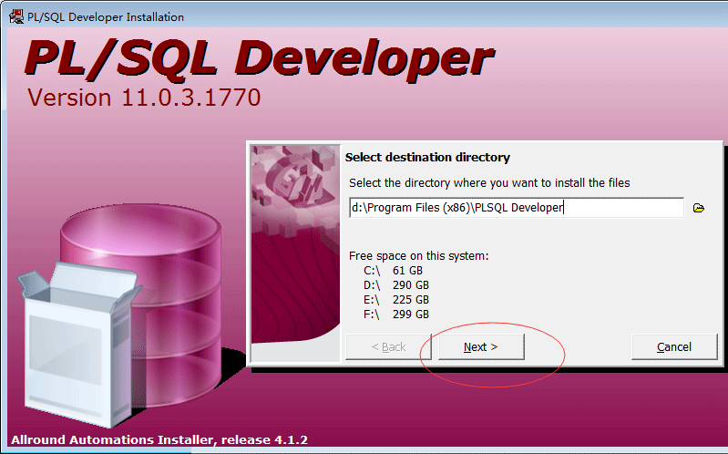Click the C:\ 61 GB free space entry
This screenshot has height=454, width=728.
pos(393,271)
